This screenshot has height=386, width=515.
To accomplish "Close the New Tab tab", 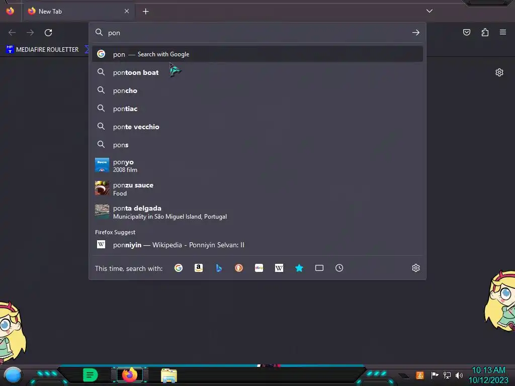I will [127, 11].
